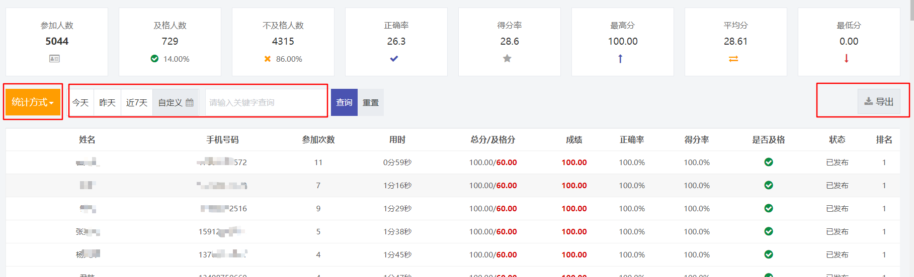The height and width of the screenshot is (277, 914).
Task: Open the 自定义 date range picker
Action: tap(176, 102)
